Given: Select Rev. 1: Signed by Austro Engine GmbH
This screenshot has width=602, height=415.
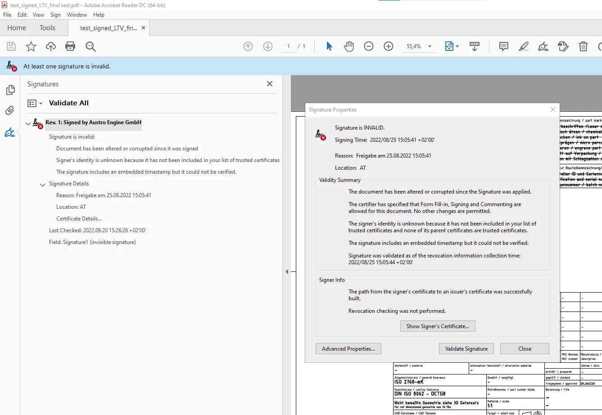Looking at the screenshot, I should click(x=93, y=122).
